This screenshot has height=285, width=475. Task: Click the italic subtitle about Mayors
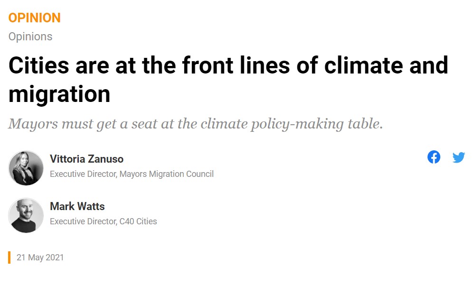point(196,124)
